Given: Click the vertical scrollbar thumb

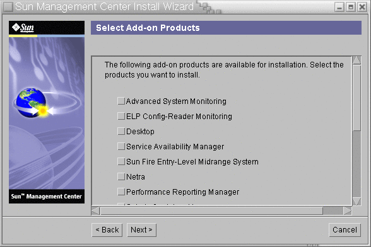Looking at the screenshot, I should pyautogui.click(x=356, y=98).
